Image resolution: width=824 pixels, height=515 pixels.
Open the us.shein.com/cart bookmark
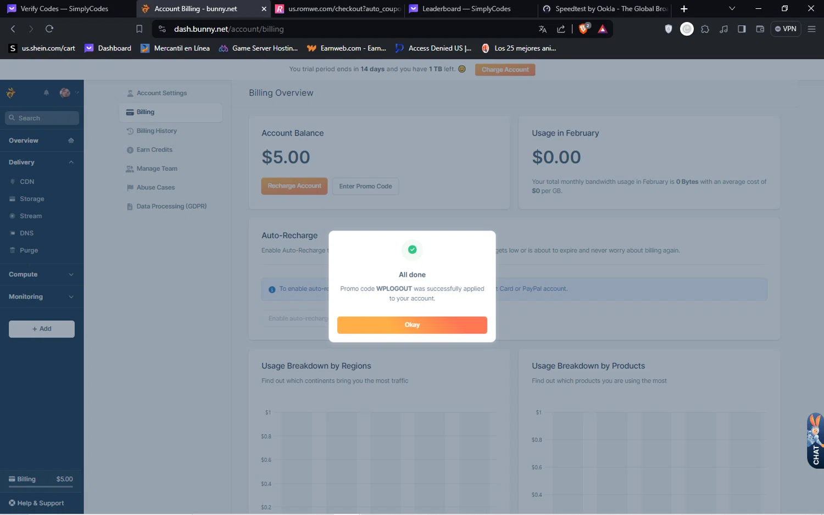pos(42,48)
